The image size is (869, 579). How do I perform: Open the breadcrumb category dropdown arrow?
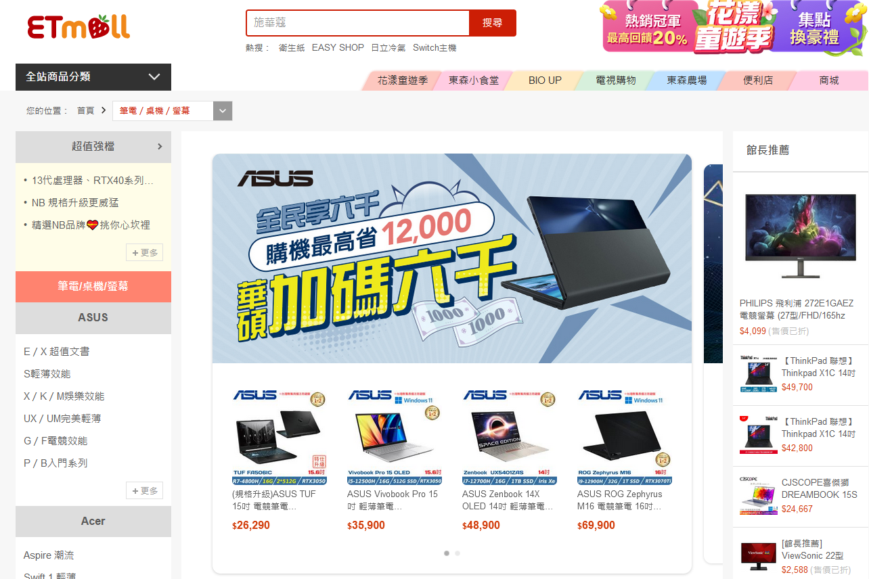click(223, 111)
